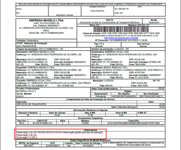
Task: Click 'MATERIAL NOVO 2' product name
Action: [x=26, y=91]
